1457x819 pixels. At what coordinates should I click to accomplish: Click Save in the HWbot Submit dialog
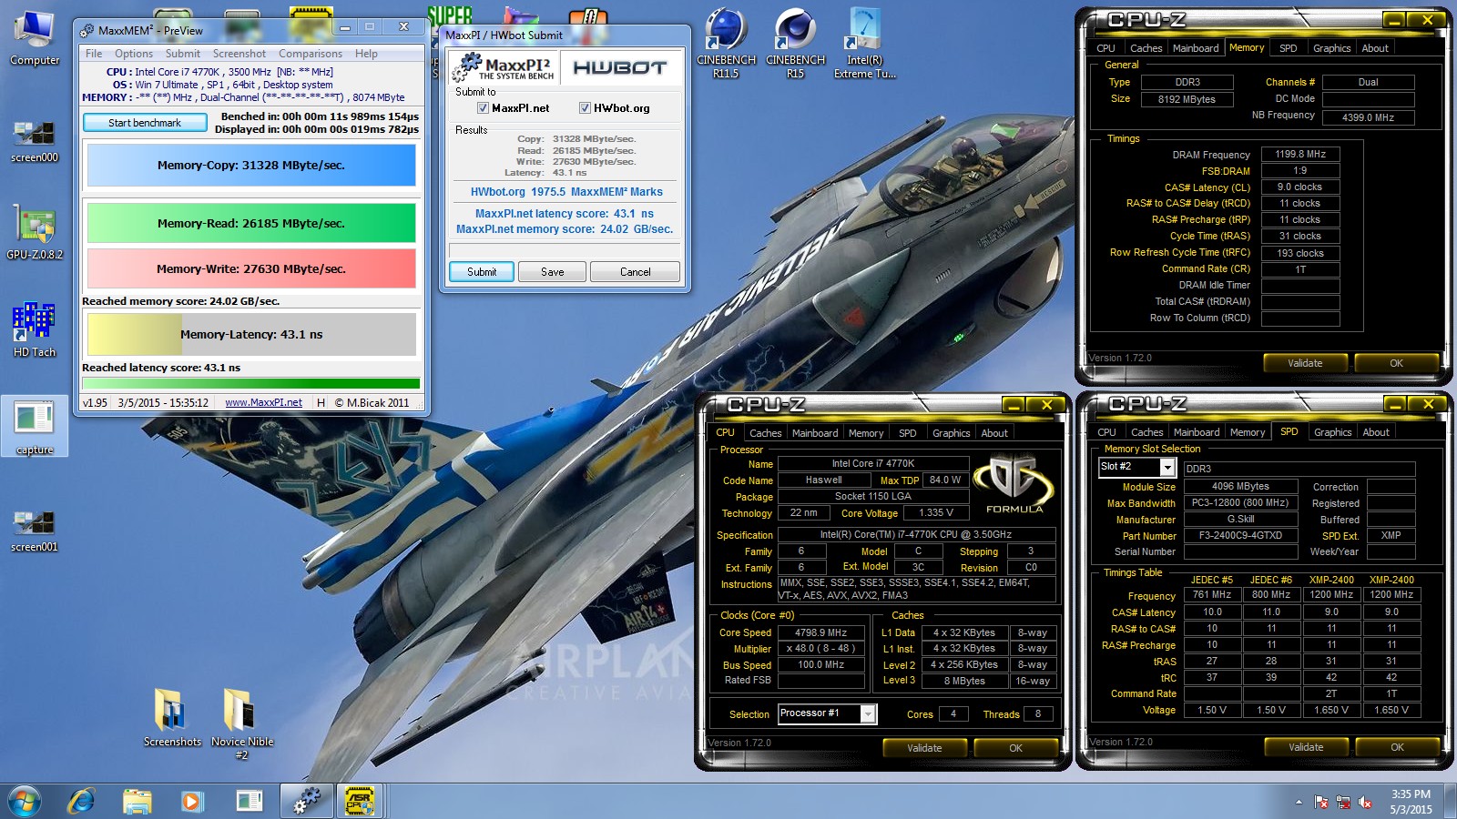point(553,272)
